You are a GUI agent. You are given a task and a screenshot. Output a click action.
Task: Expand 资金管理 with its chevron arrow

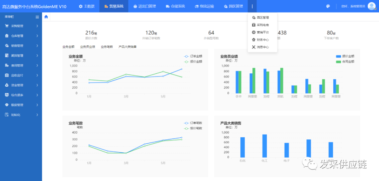(37, 85)
